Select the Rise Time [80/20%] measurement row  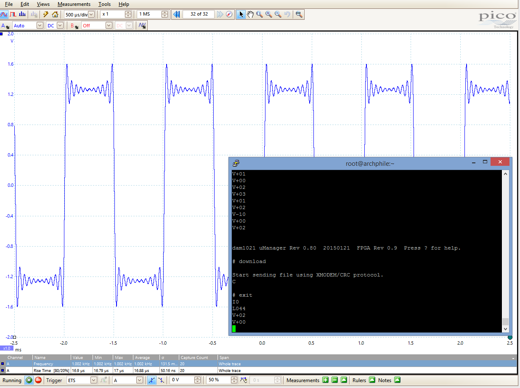[260, 370]
